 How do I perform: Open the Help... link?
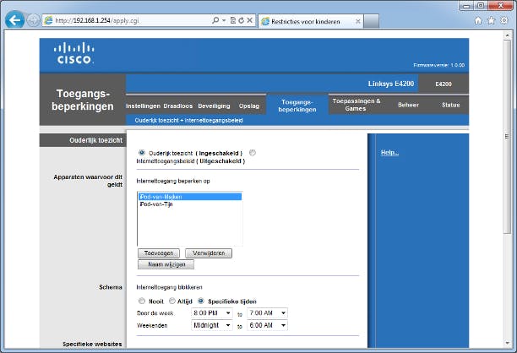point(389,152)
